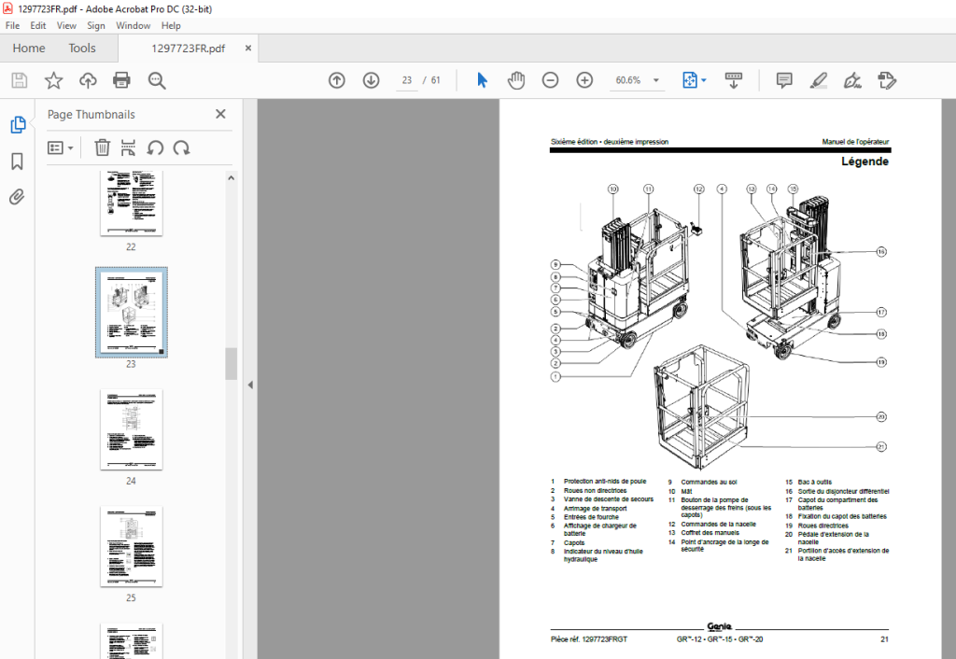The image size is (956, 659).
Task: Open the Sign menu
Action: [x=96, y=25]
